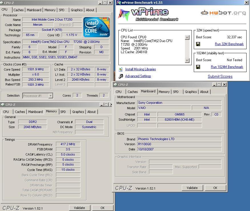Open the Install Missing Libraries link
Viewport: 250px width, 211px height.
[x=140, y=69]
